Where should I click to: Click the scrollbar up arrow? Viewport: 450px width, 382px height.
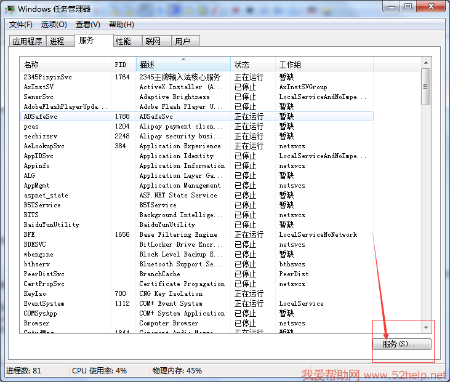click(426, 62)
